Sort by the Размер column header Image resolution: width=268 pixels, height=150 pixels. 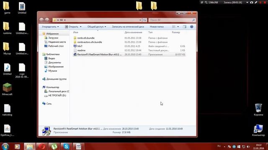pyautogui.click(x=176, y=32)
